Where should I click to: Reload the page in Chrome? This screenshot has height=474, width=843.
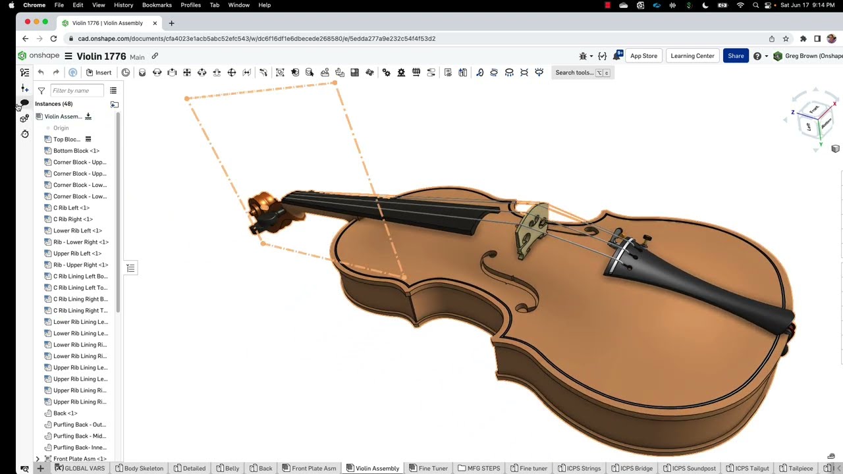(54, 39)
